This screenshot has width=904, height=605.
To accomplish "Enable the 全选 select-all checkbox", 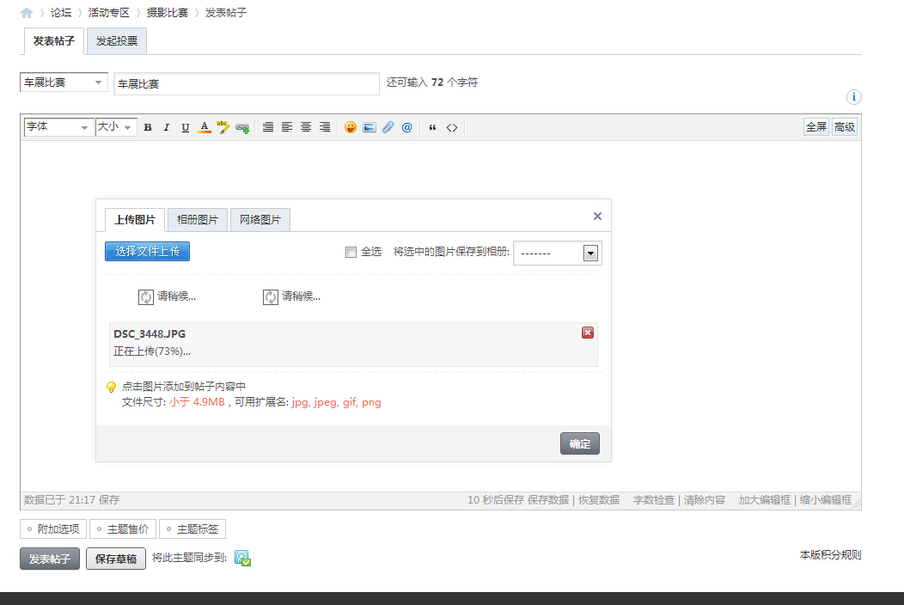I will click(x=351, y=252).
